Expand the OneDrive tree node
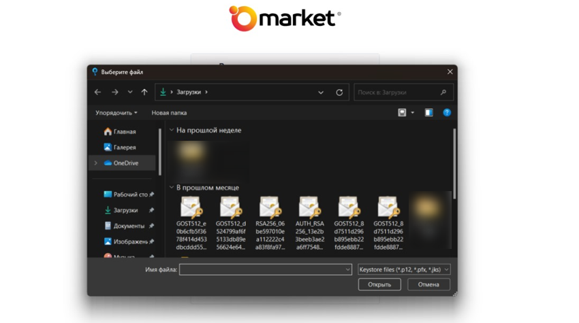The height and width of the screenshot is (323, 579). pos(95,163)
